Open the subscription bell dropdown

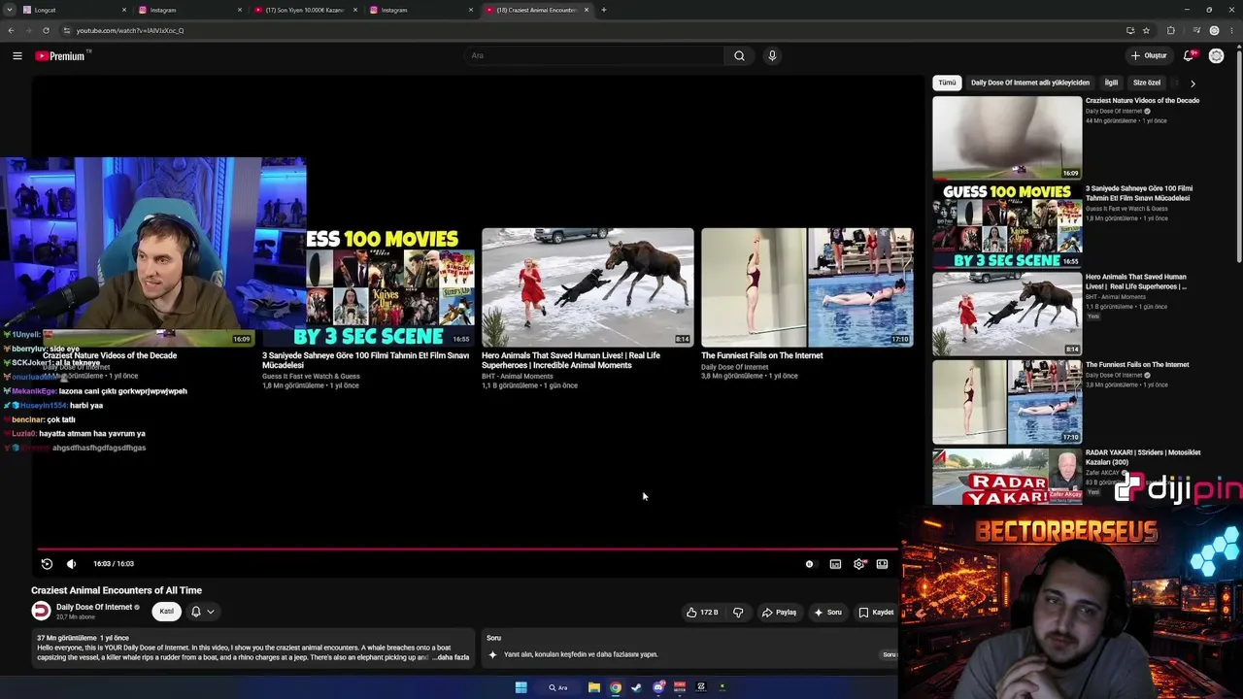tap(202, 612)
